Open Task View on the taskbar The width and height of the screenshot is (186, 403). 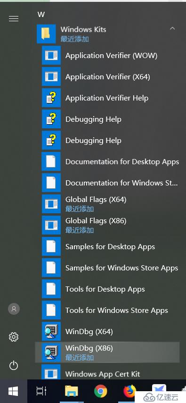pyautogui.click(x=41, y=391)
